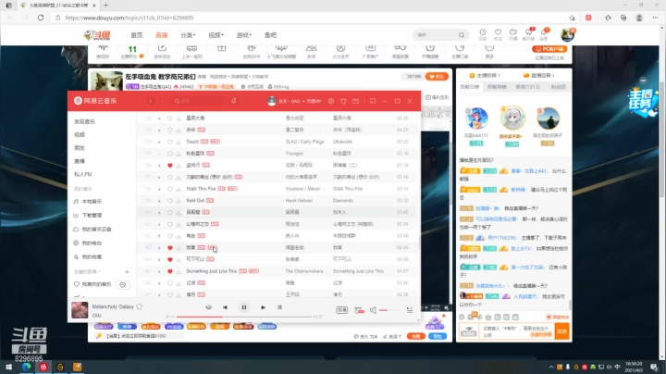Follow streamer with orange 关注 button
This screenshot has width=666, height=374.
coord(437,77)
